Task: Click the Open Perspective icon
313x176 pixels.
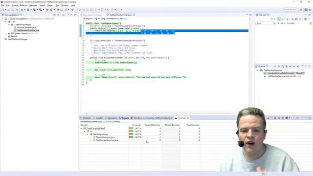Action: pyautogui.click(x=301, y=10)
